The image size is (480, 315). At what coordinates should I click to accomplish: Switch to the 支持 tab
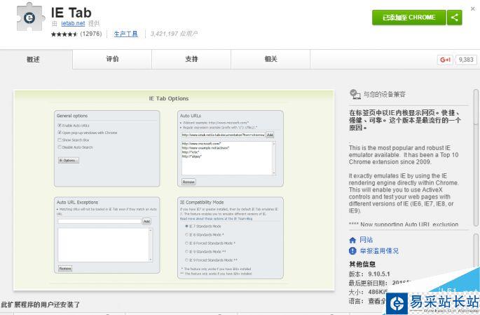coord(191,59)
